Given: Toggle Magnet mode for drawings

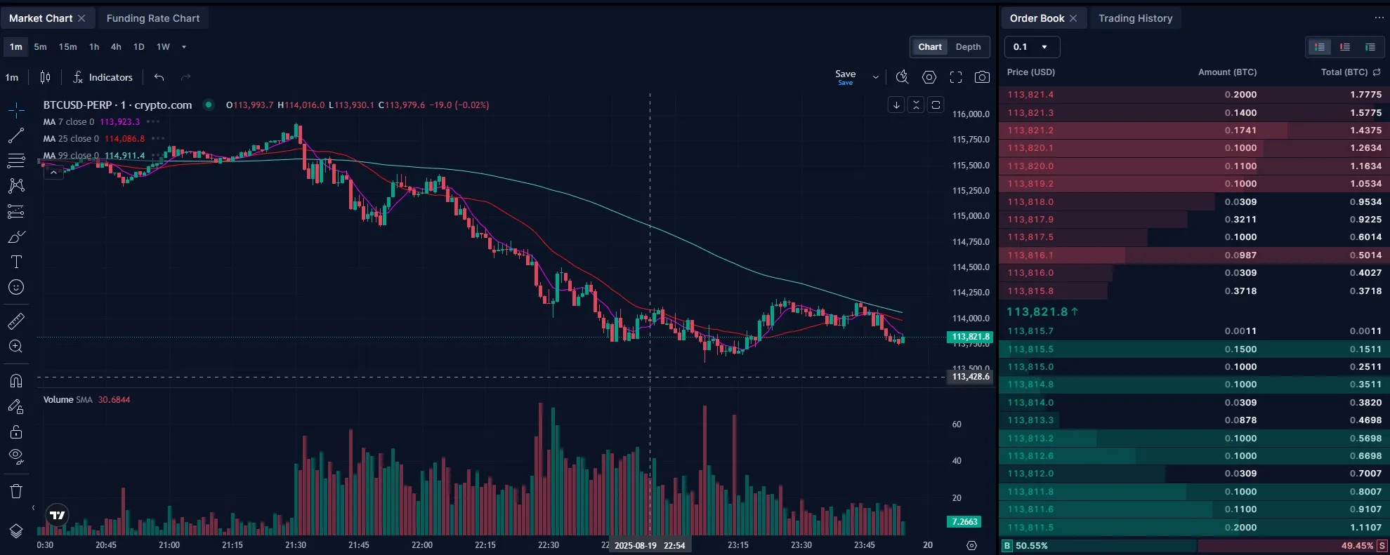Looking at the screenshot, I should click(x=16, y=381).
